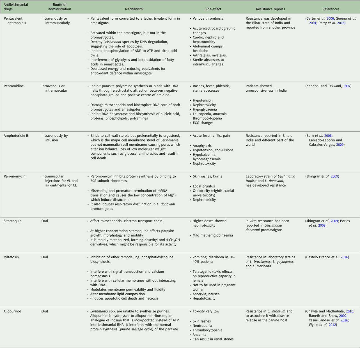Select 'Paromomycin inhibits protein synthesis' mechanism bullet
Viewport: 360px width, 348px height.
(x=133, y=179)
